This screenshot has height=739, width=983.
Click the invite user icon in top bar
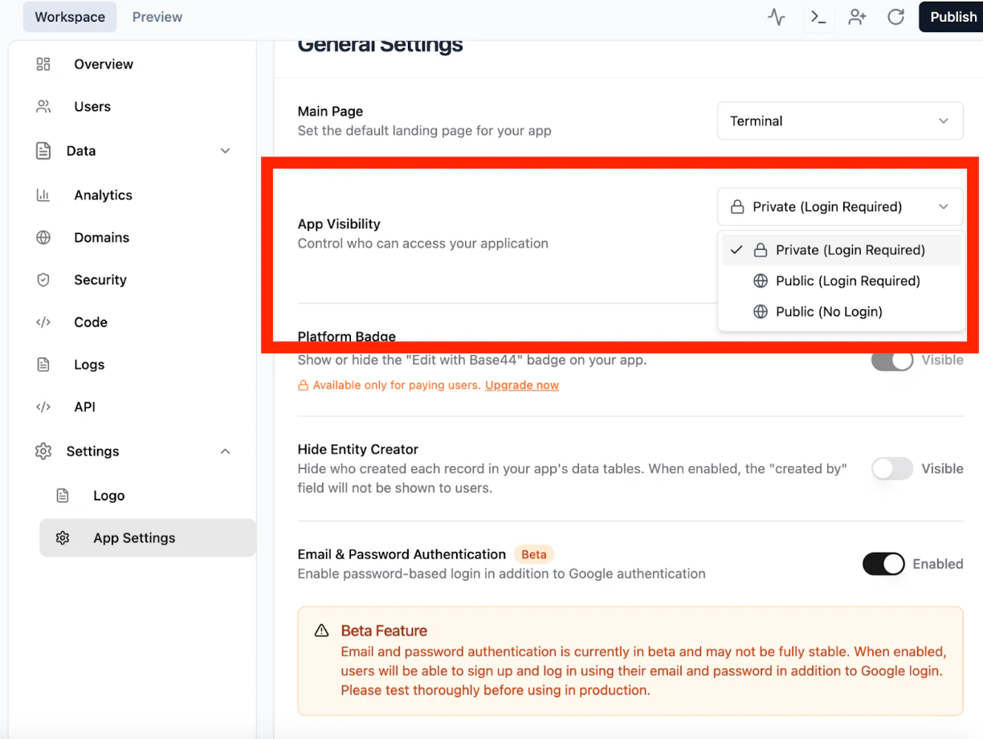point(857,17)
